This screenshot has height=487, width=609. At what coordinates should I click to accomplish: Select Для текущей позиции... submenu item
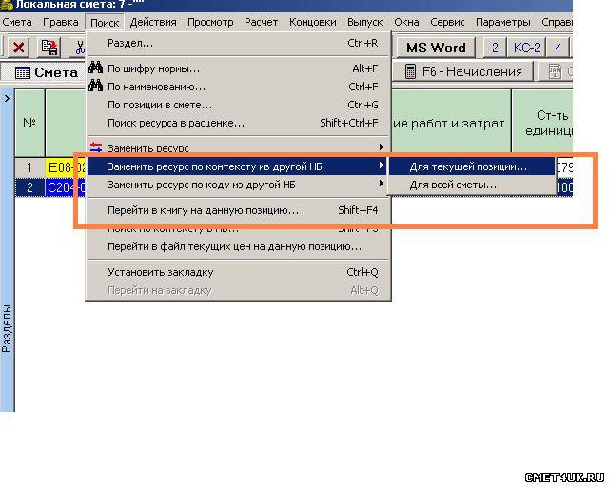click(472, 166)
